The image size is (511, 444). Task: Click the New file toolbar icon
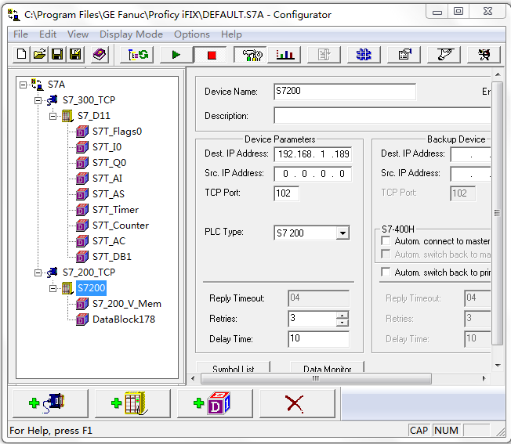tap(21, 54)
